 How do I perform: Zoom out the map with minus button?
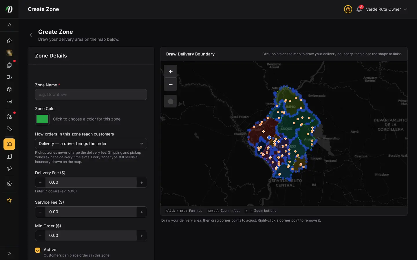[171, 84]
